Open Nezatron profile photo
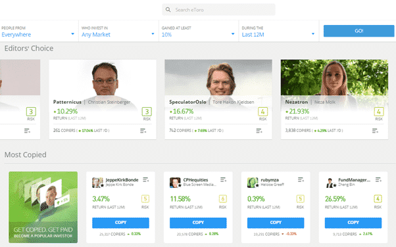396x247 pixels. click(x=334, y=78)
